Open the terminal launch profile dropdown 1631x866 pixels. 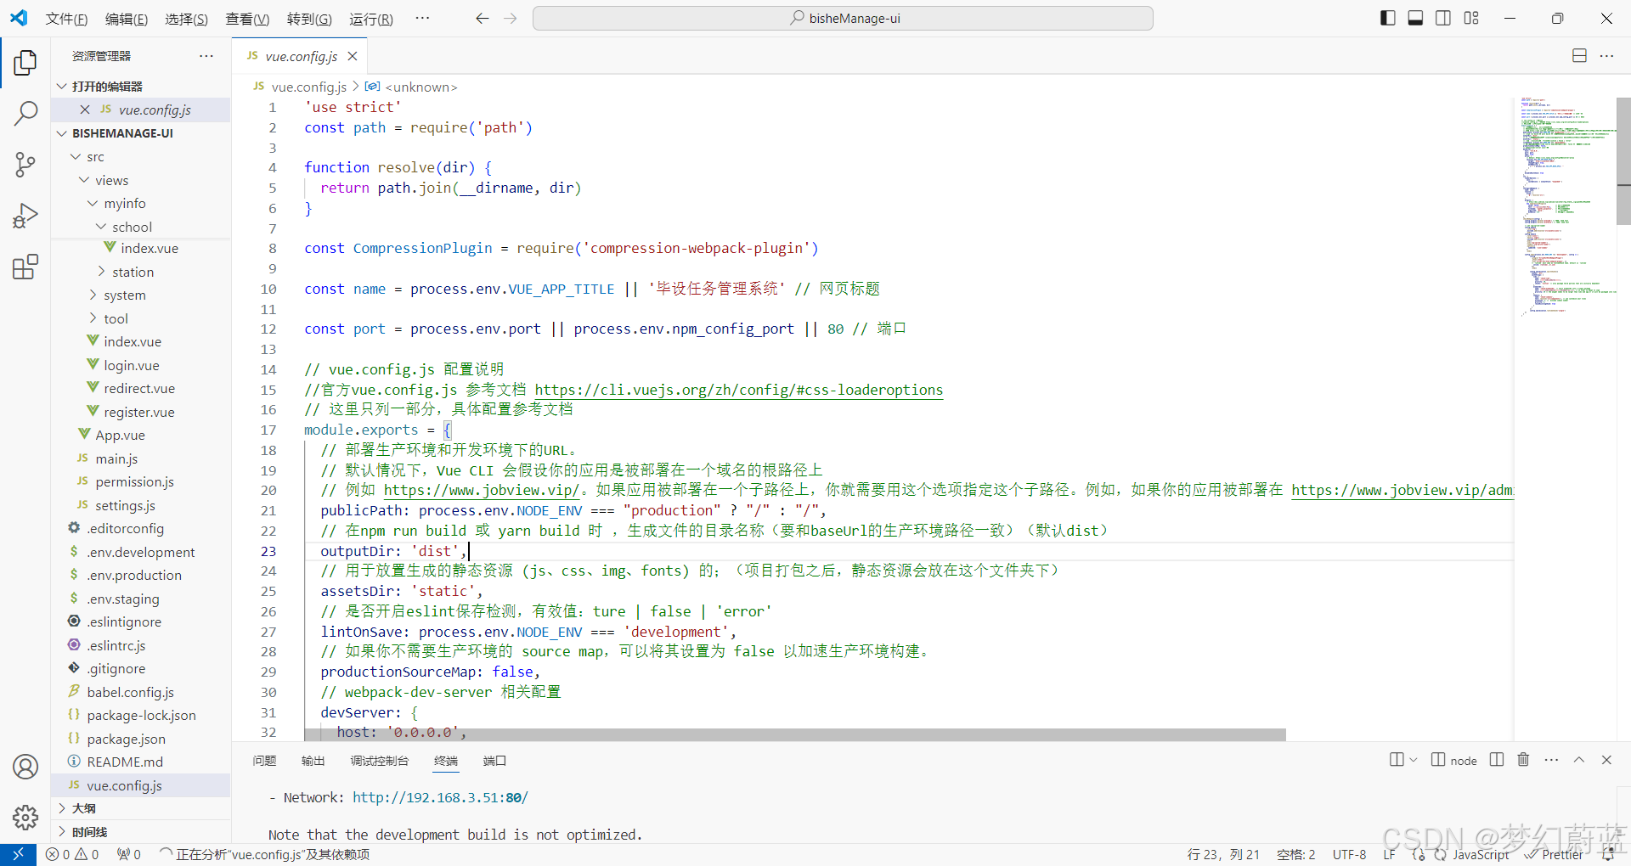point(1414,760)
